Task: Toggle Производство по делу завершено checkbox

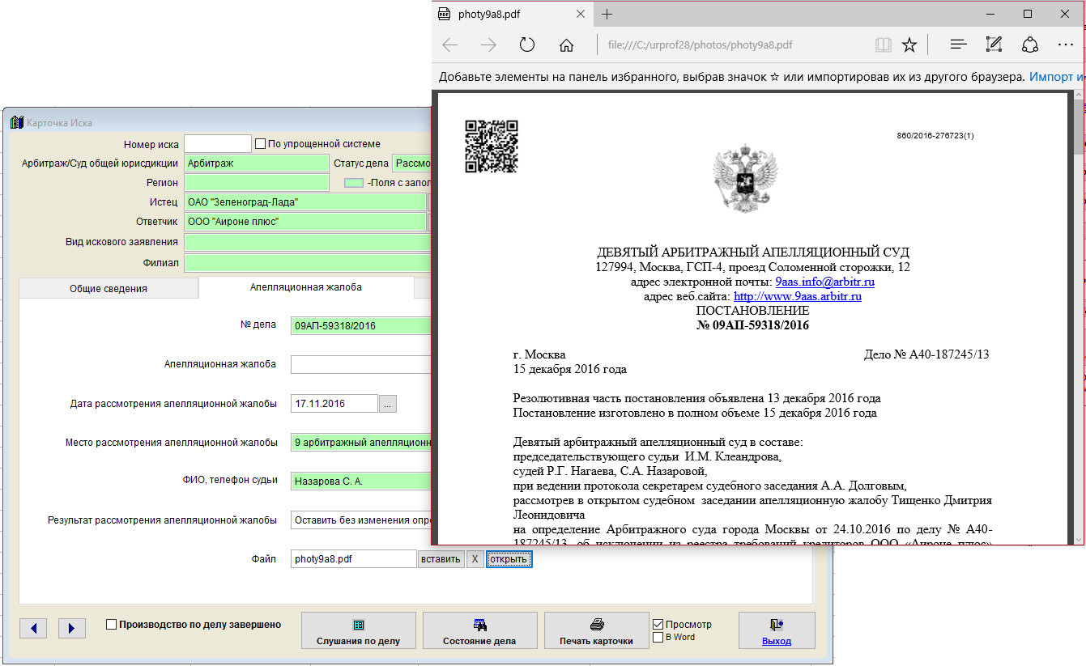Action: coord(112,625)
